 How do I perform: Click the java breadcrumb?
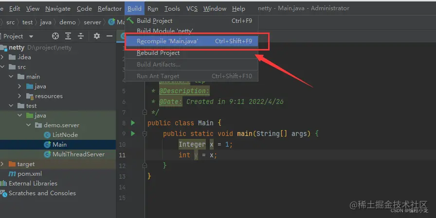tap(46, 22)
